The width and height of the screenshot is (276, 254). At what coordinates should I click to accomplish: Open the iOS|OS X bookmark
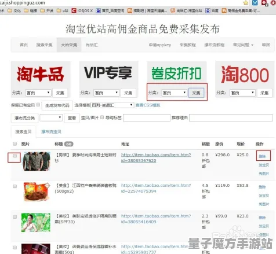[x=82, y=10]
